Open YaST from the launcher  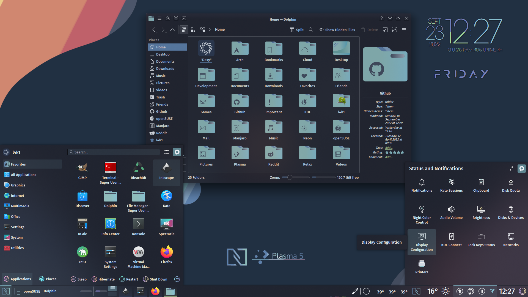[x=82, y=255]
